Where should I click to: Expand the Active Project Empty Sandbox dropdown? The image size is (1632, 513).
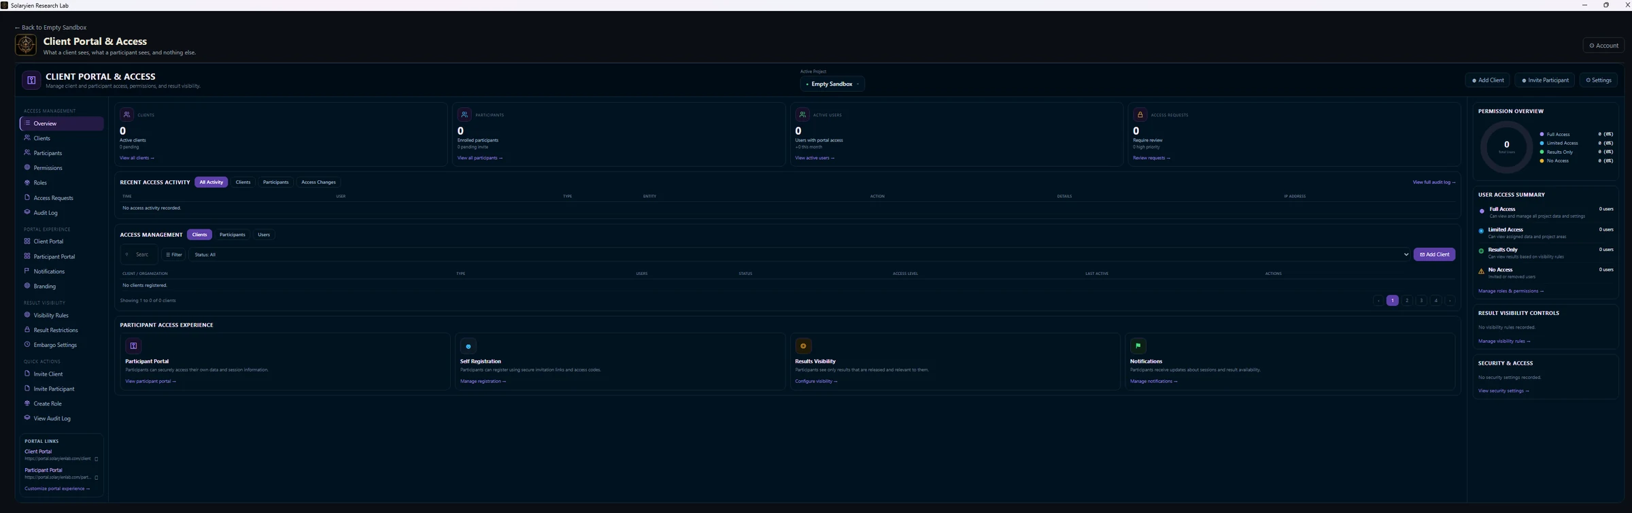click(x=832, y=84)
